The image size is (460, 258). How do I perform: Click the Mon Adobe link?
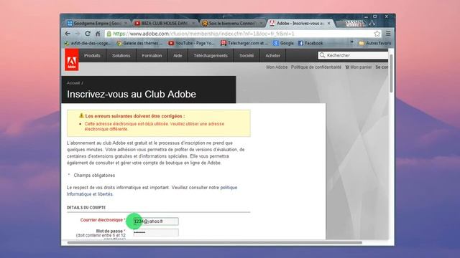277,67
